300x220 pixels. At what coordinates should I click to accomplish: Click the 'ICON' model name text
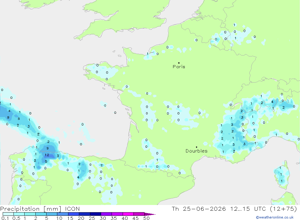tap(72, 209)
